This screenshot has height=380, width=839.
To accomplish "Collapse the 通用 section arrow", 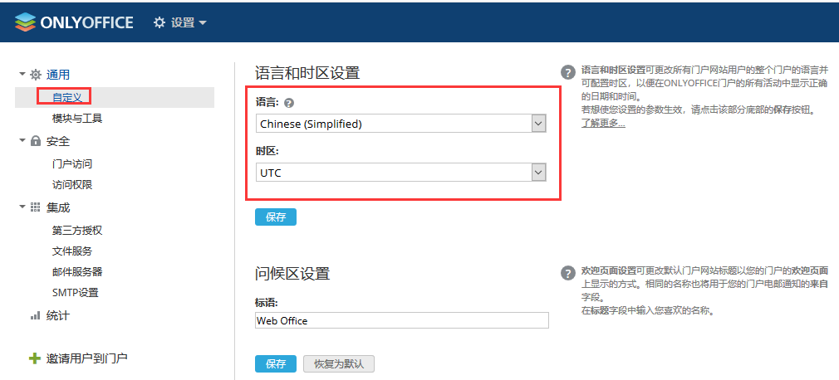I will click(x=22, y=74).
